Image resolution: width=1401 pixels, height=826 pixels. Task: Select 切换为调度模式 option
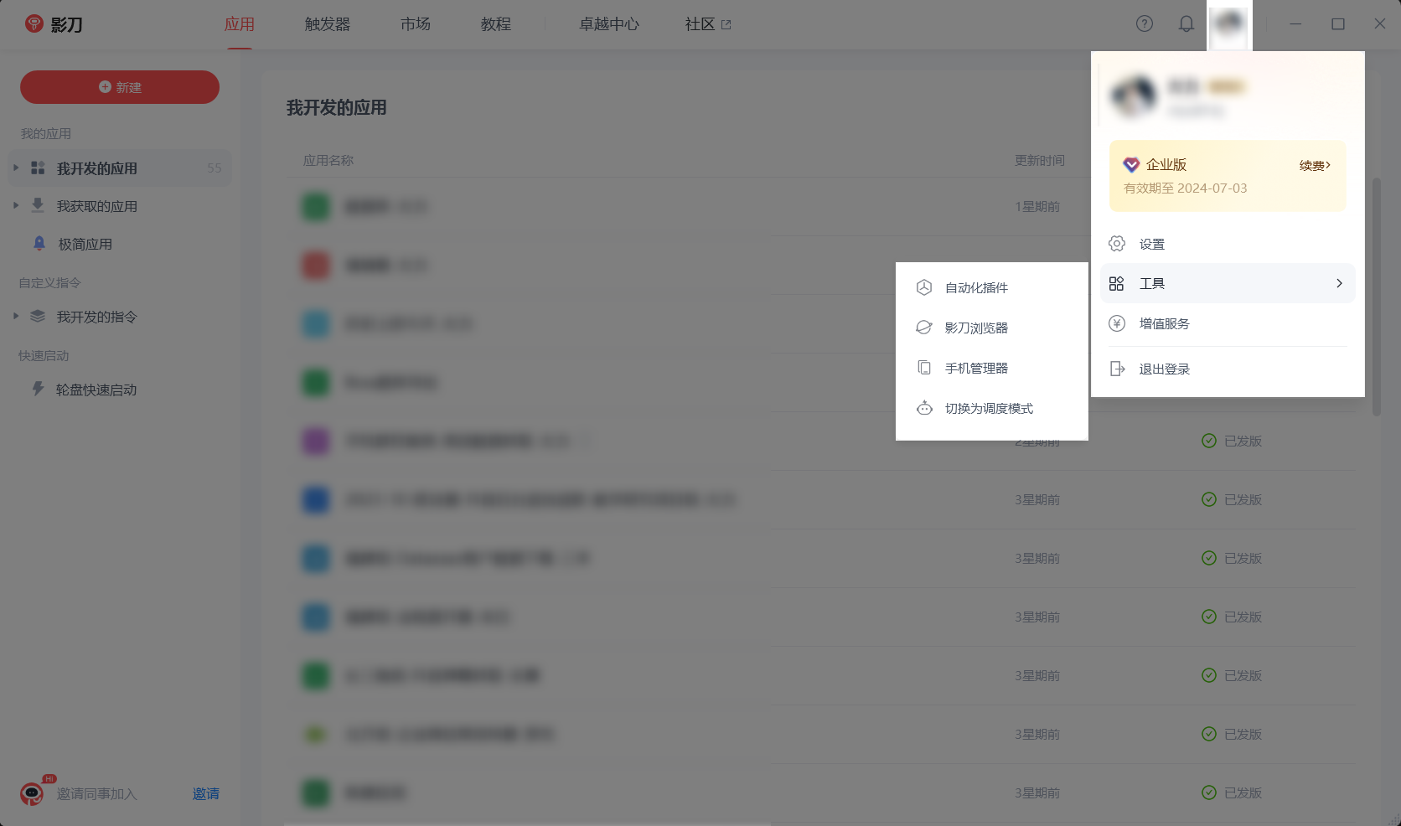pyautogui.click(x=989, y=408)
